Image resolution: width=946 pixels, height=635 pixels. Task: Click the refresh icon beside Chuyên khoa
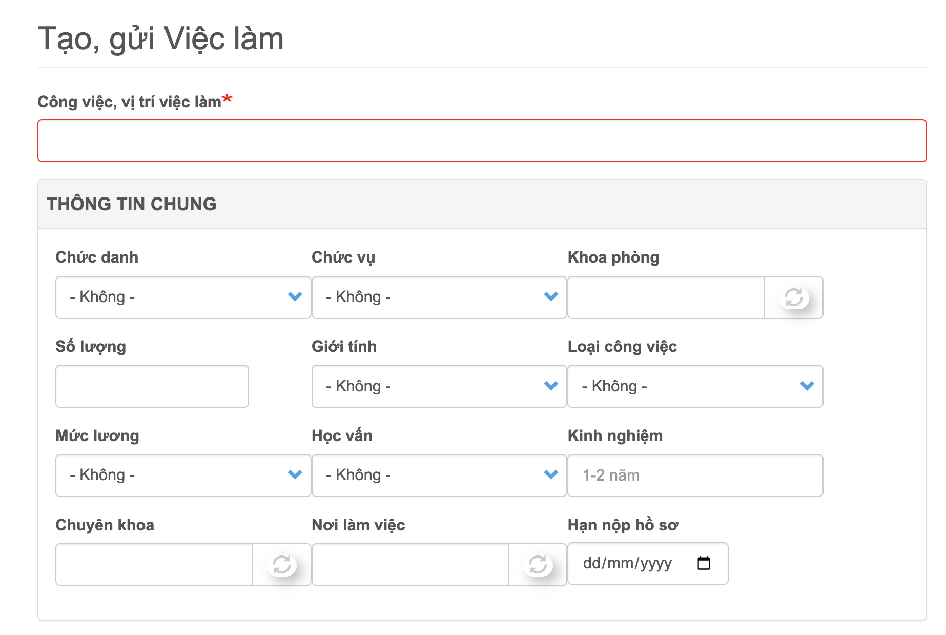click(281, 565)
